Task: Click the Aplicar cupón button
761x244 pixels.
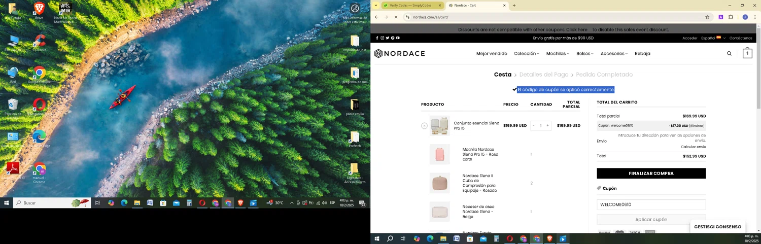Action: (651, 220)
